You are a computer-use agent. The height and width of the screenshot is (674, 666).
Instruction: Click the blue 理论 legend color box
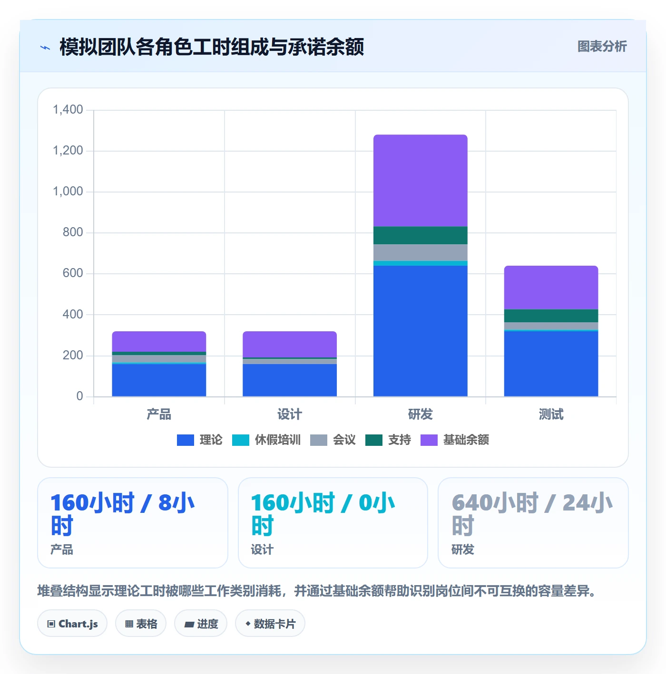pos(186,440)
